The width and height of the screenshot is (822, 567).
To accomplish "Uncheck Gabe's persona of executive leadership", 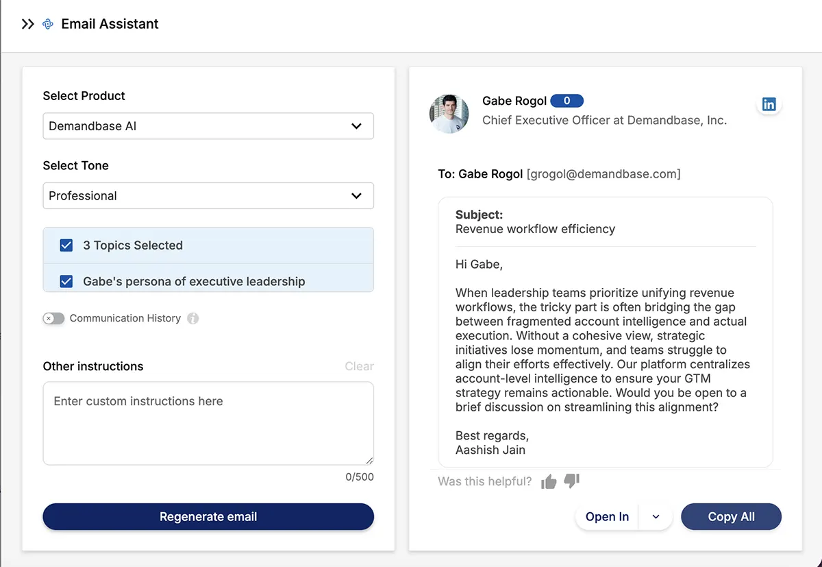I will pos(66,281).
